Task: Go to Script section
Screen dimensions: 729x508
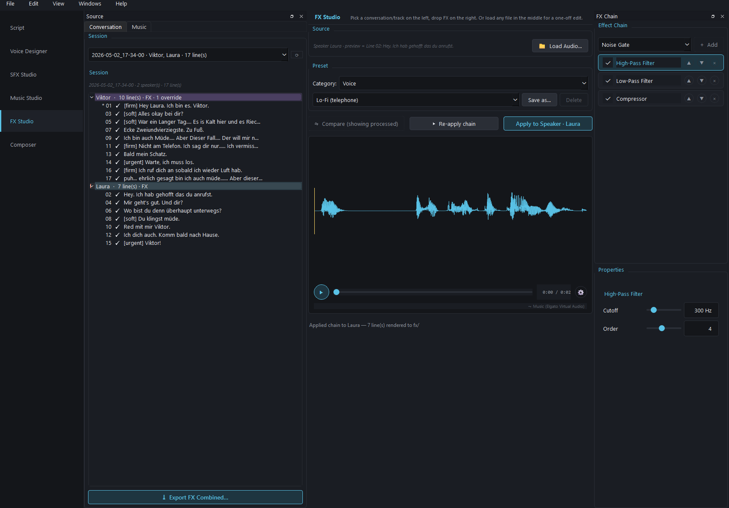Action: tap(41, 28)
